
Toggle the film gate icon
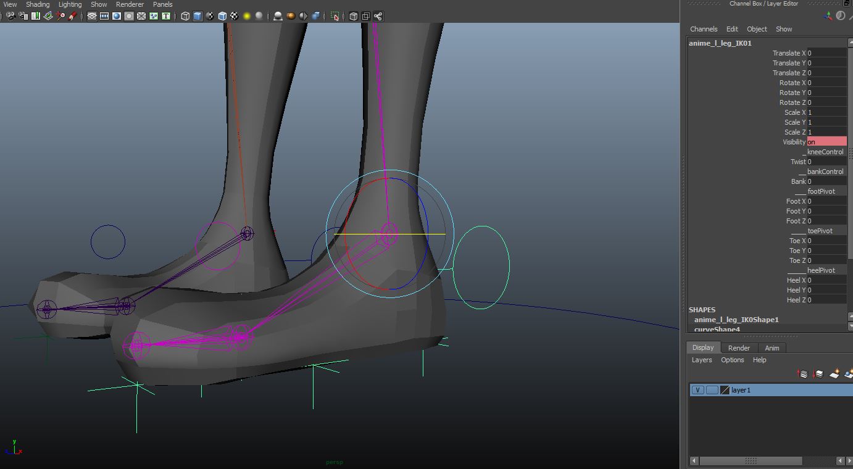tap(104, 16)
